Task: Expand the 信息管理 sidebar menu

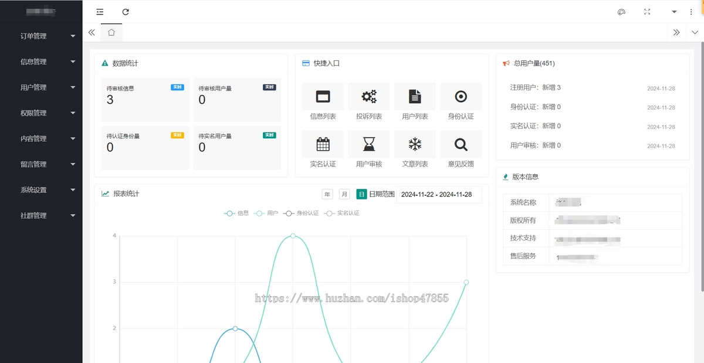Action: (x=41, y=62)
